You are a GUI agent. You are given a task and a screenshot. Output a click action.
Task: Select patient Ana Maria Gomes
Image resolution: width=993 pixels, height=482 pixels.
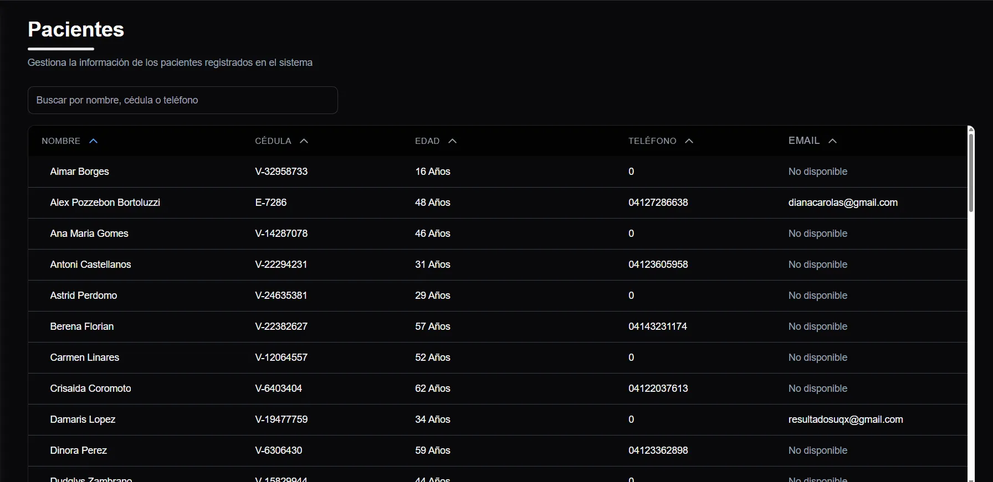click(x=89, y=234)
